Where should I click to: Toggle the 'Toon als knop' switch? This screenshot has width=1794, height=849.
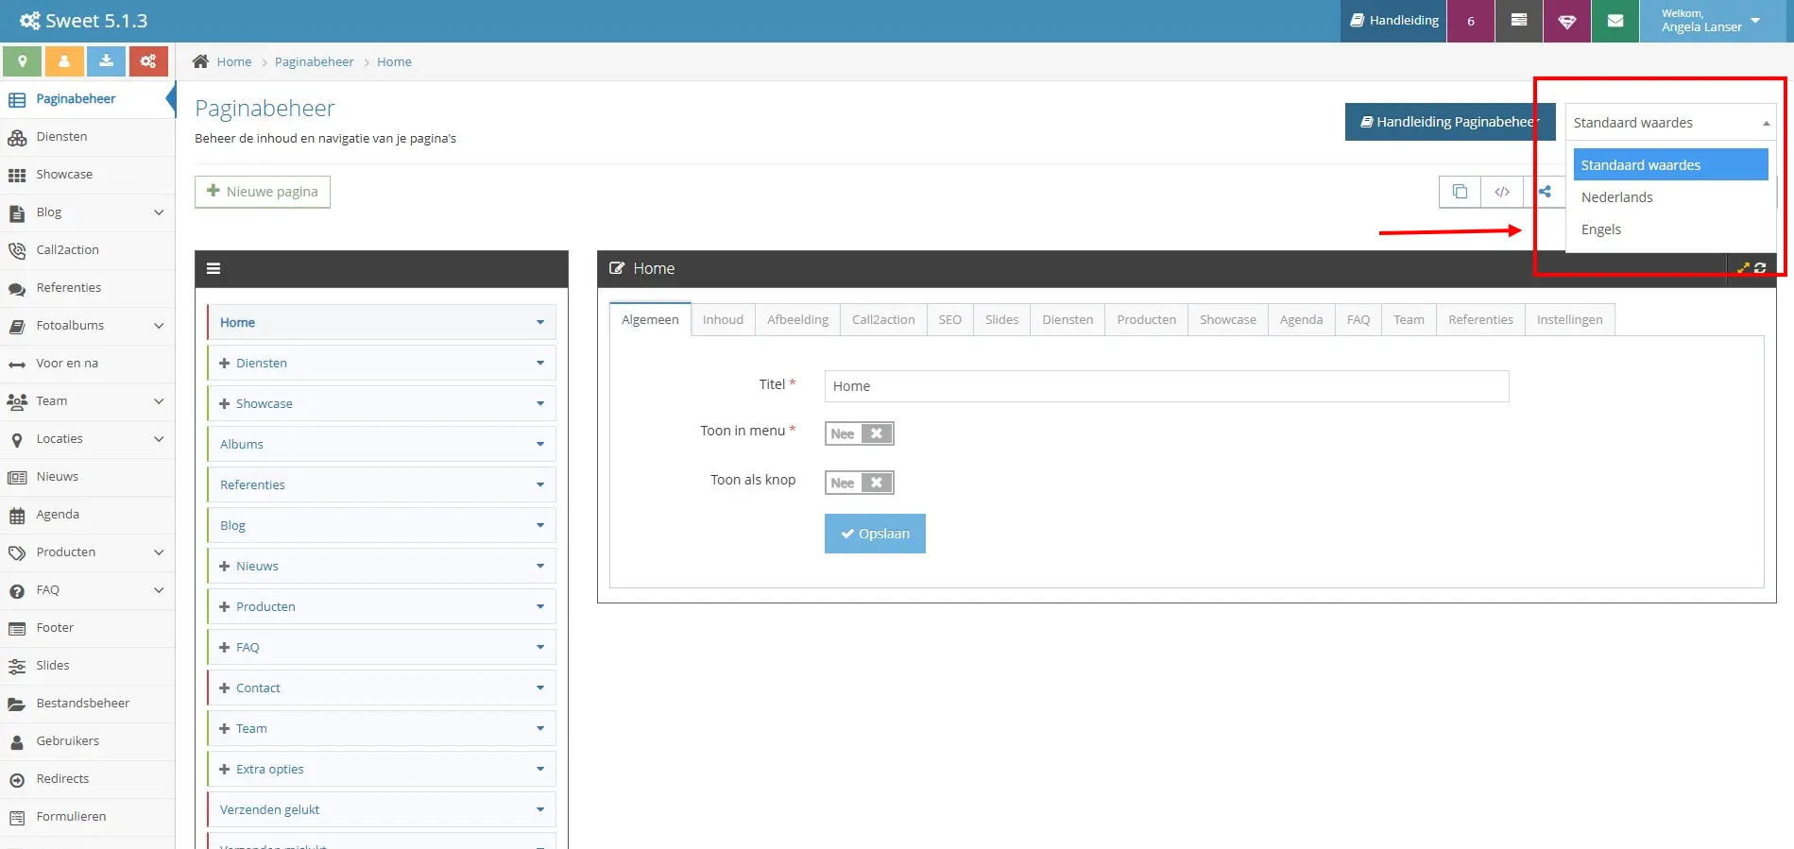pos(859,483)
